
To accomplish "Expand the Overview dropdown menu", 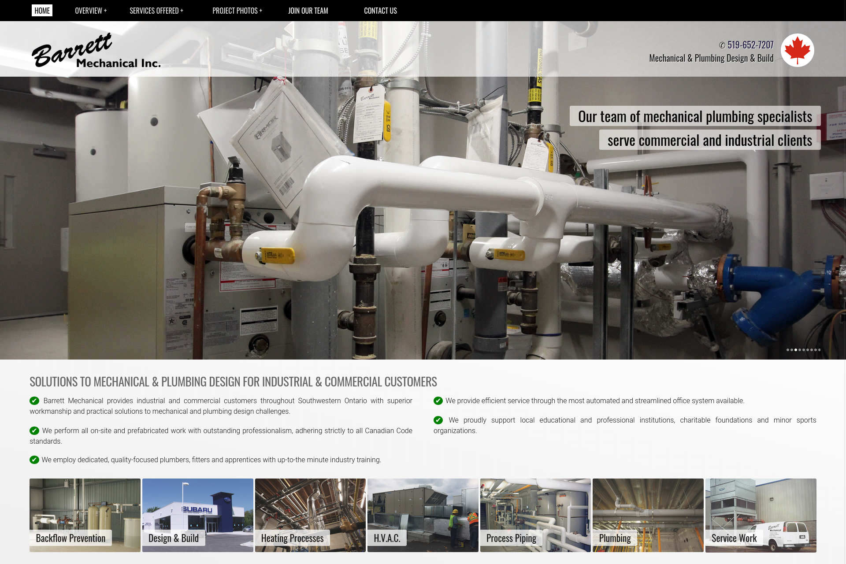I will pos(91,11).
